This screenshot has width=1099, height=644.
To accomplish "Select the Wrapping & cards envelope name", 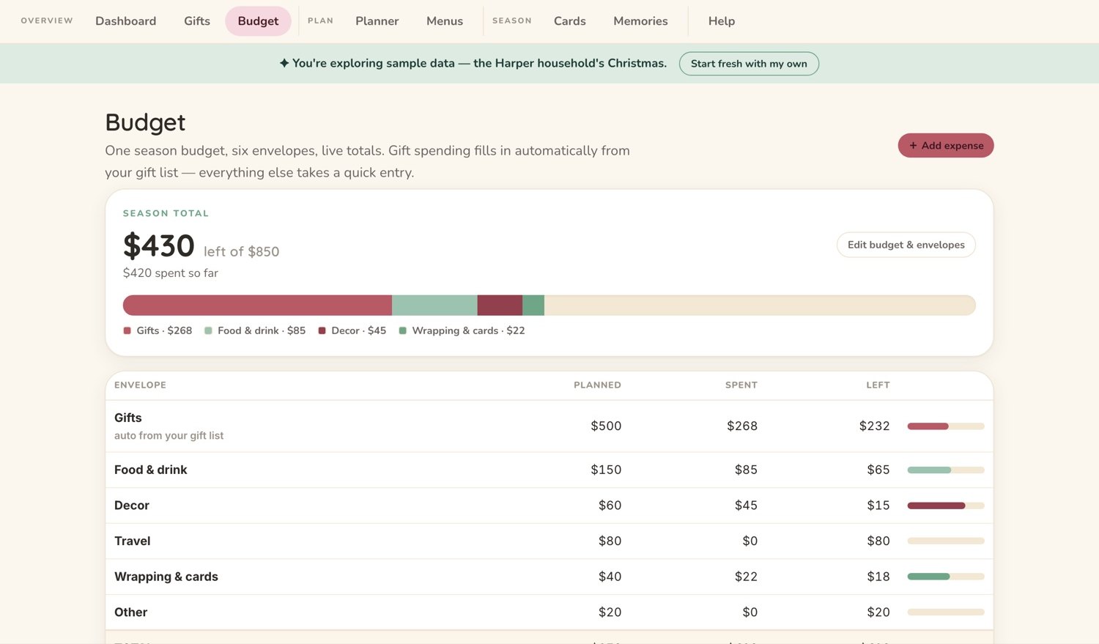I will click(166, 577).
